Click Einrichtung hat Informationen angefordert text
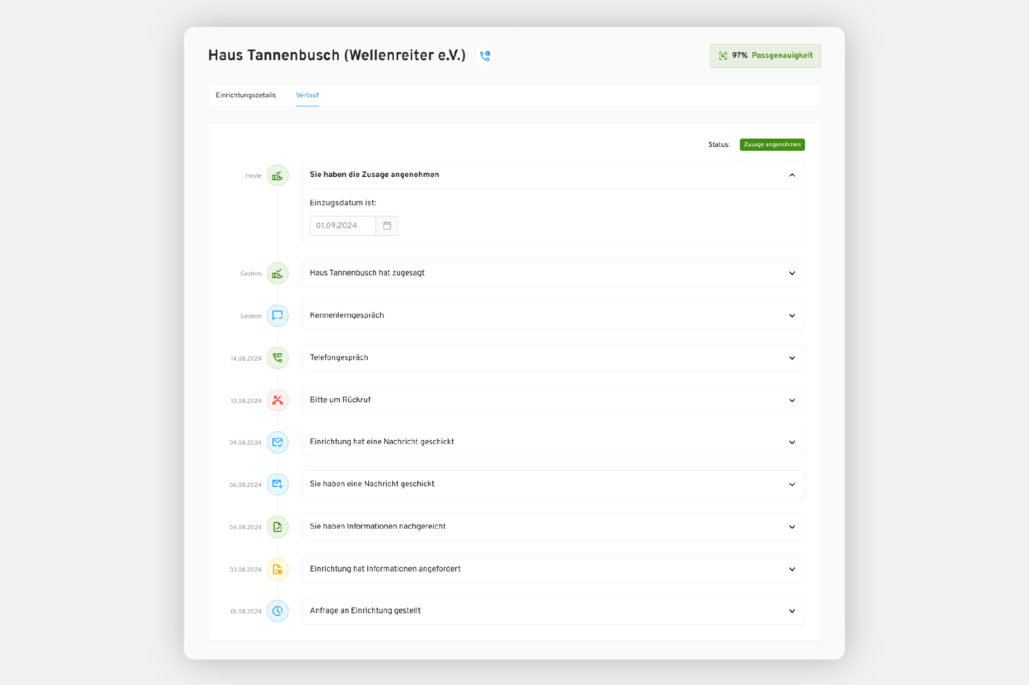 coord(385,569)
